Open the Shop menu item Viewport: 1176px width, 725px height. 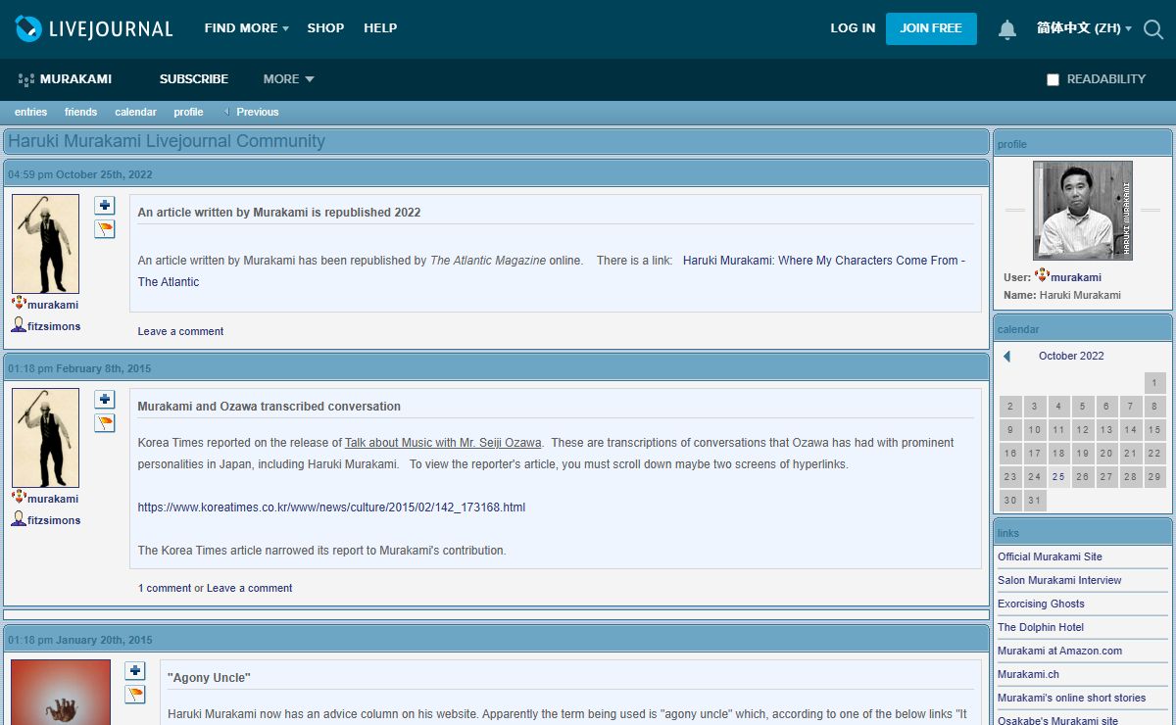pos(325,28)
